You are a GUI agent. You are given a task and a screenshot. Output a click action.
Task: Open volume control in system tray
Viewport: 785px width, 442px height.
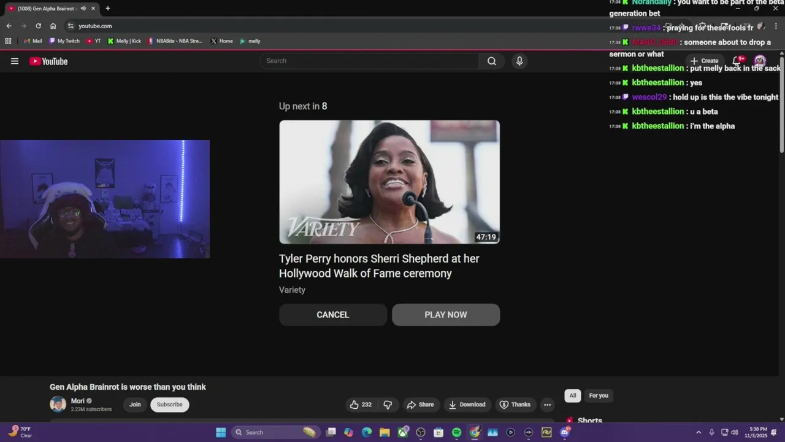[x=735, y=432]
